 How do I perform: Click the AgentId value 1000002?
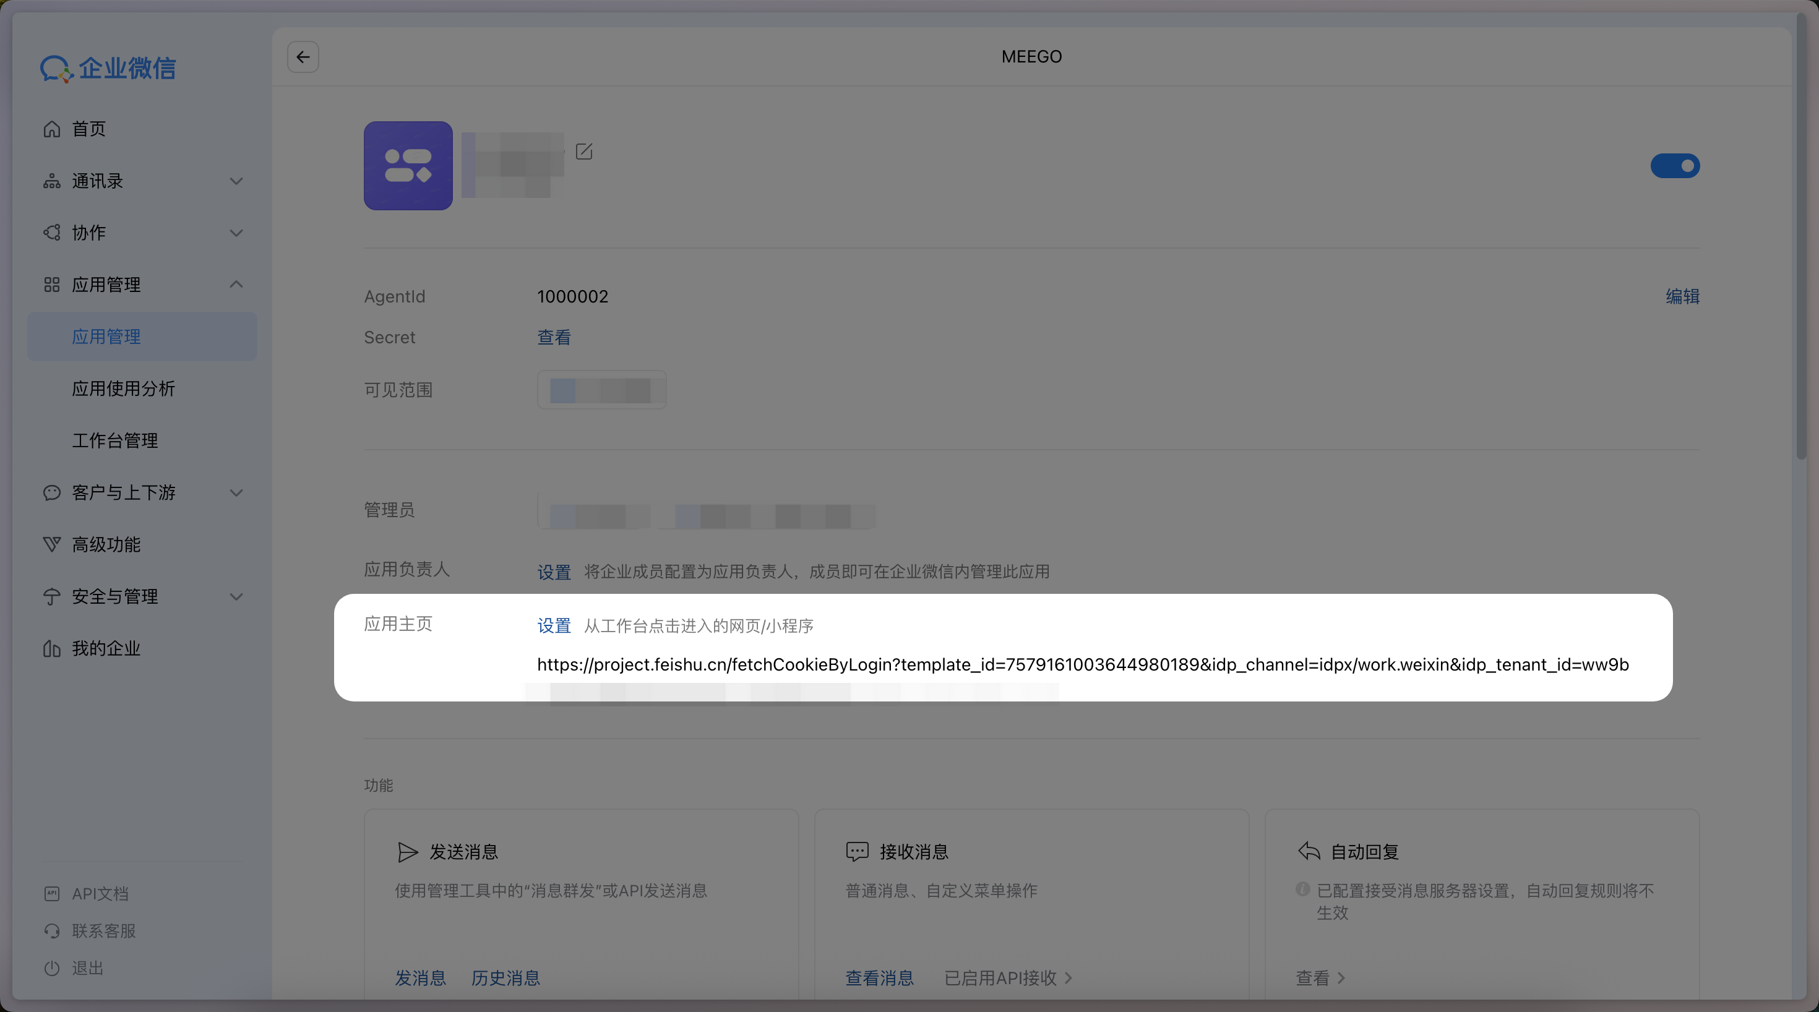click(x=573, y=296)
